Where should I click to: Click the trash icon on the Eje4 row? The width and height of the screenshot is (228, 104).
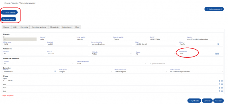click(x=222, y=91)
